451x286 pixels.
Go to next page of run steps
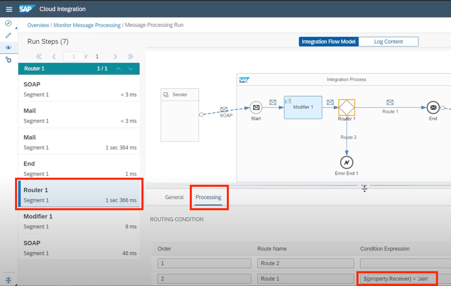tap(115, 56)
